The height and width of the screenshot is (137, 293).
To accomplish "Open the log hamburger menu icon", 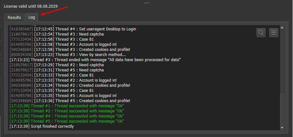I will (273, 32).
